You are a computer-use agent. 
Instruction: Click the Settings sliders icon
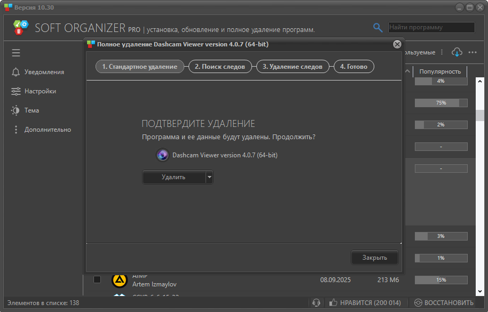pyautogui.click(x=15, y=91)
